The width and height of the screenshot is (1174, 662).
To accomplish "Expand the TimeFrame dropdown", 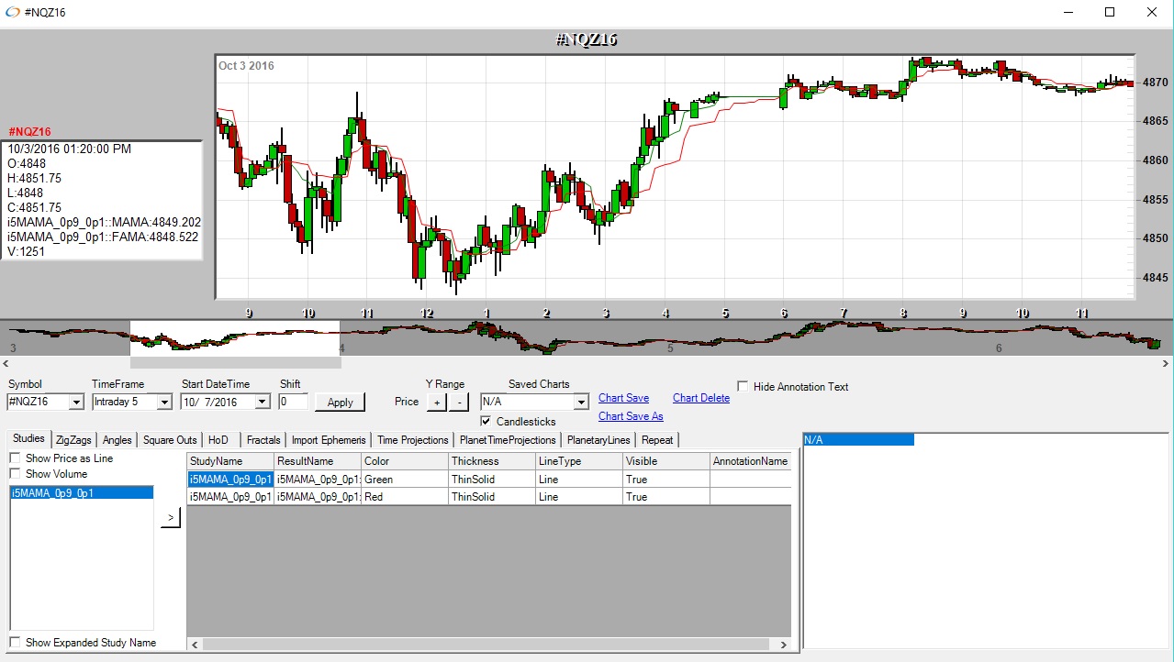I will coord(164,403).
